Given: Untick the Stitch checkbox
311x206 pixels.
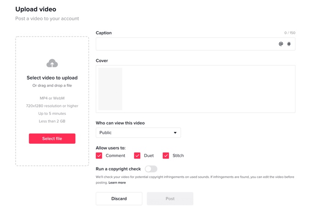Looking at the screenshot, I should [166, 156].
